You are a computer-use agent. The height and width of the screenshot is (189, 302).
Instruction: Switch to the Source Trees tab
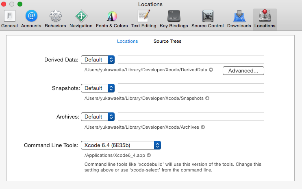[x=167, y=41]
